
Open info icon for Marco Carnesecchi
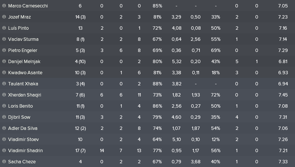[x=4, y=6]
